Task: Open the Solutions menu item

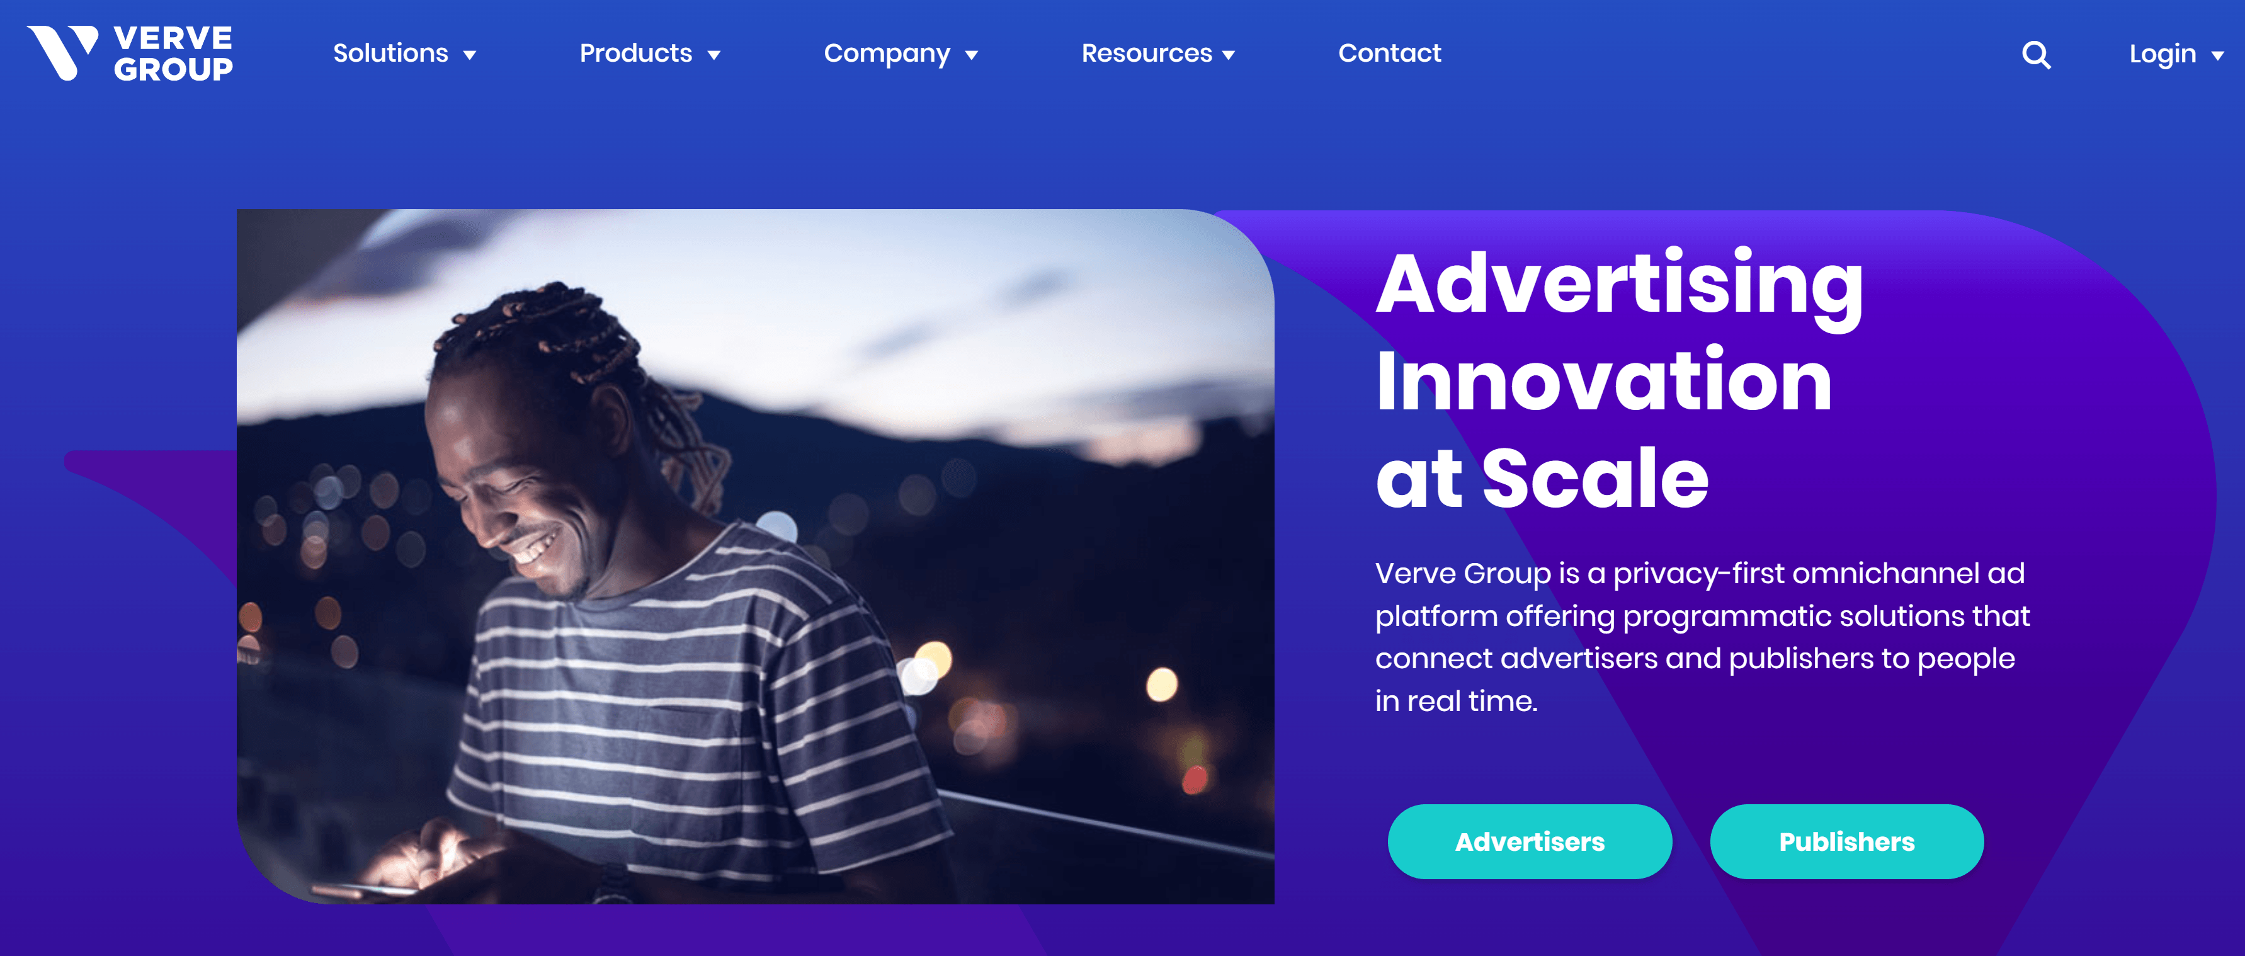Action: 390,53
